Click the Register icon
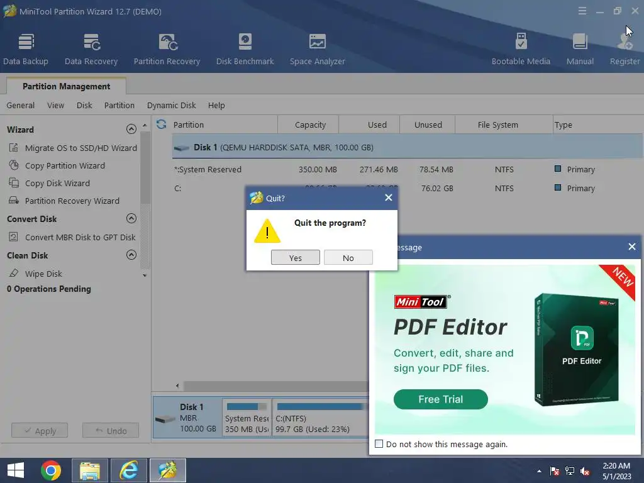Image resolution: width=644 pixels, height=483 pixels. click(625, 49)
